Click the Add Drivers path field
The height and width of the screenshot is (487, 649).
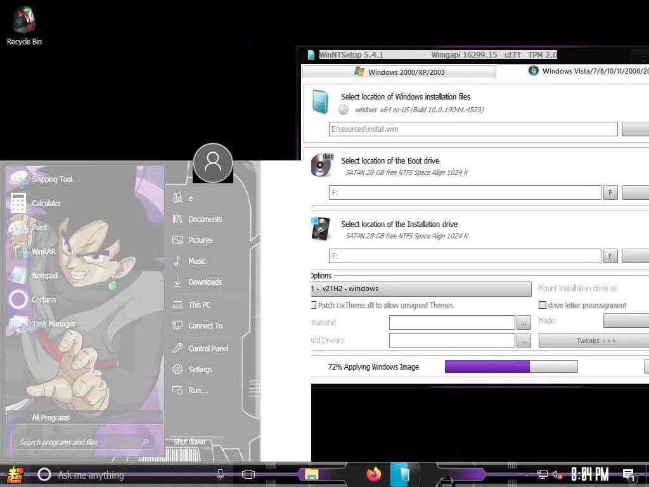coord(452,341)
